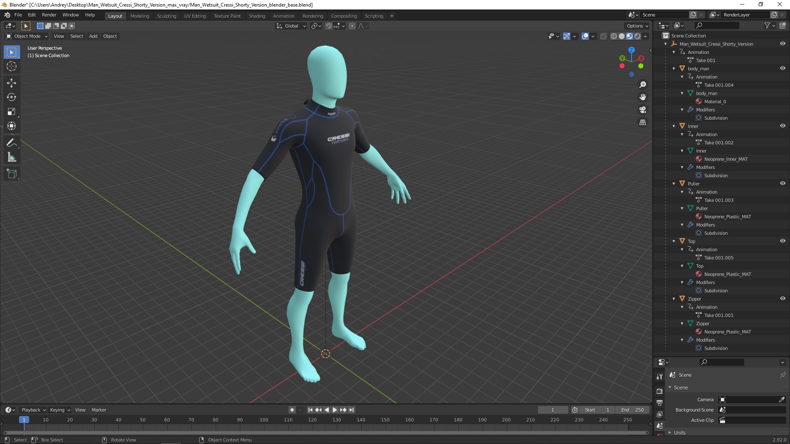Open the Options dropdown
Screen dimensions: 790x444
(x=637, y=26)
